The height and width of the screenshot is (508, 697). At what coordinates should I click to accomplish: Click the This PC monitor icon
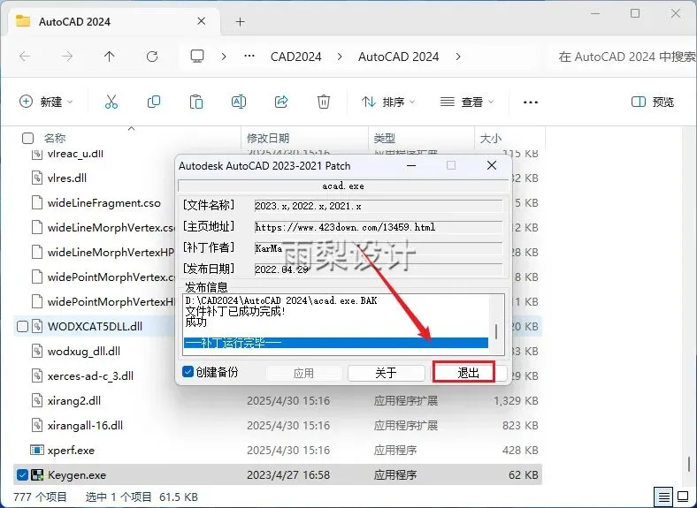coord(197,57)
